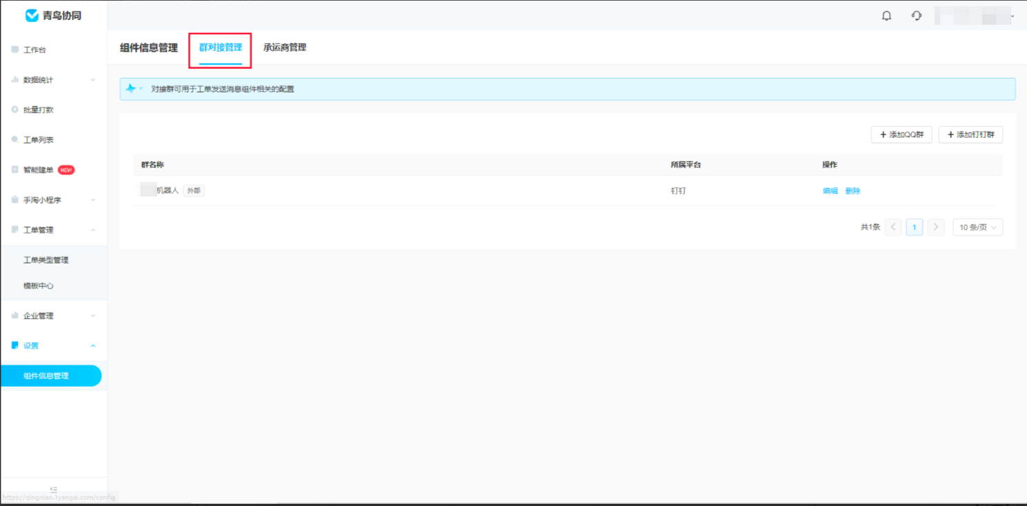
Task: Click the banner text about 对接群 configuration
Action: click(x=223, y=89)
